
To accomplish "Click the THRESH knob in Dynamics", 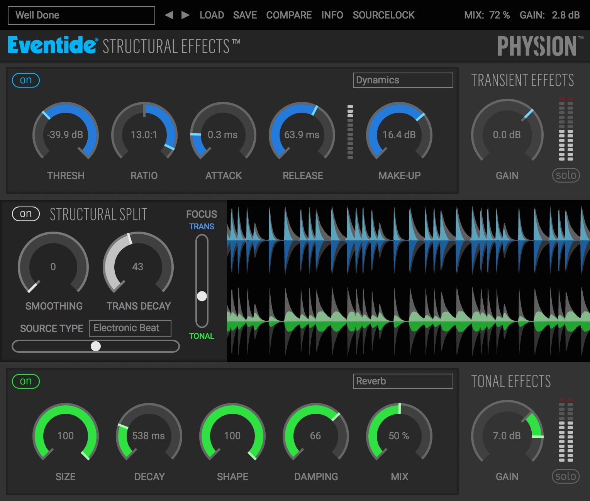I will [x=66, y=134].
